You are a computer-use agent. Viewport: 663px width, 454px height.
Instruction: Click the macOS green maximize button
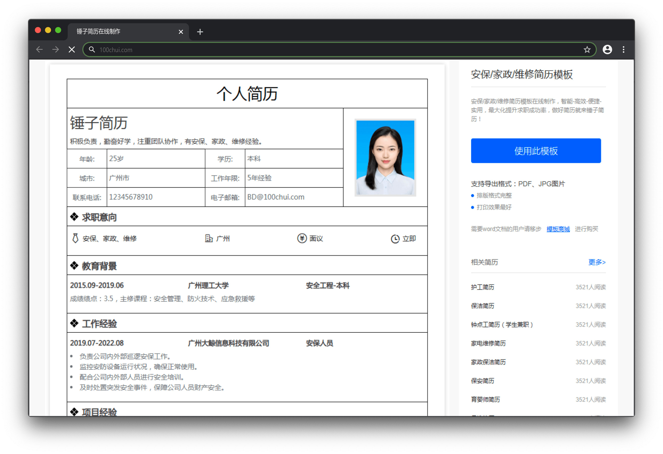tap(58, 30)
